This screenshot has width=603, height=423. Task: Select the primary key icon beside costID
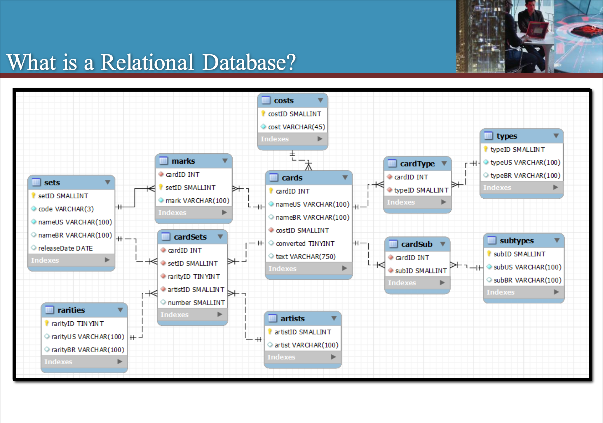pyautogui.click(x=264, y=114)
